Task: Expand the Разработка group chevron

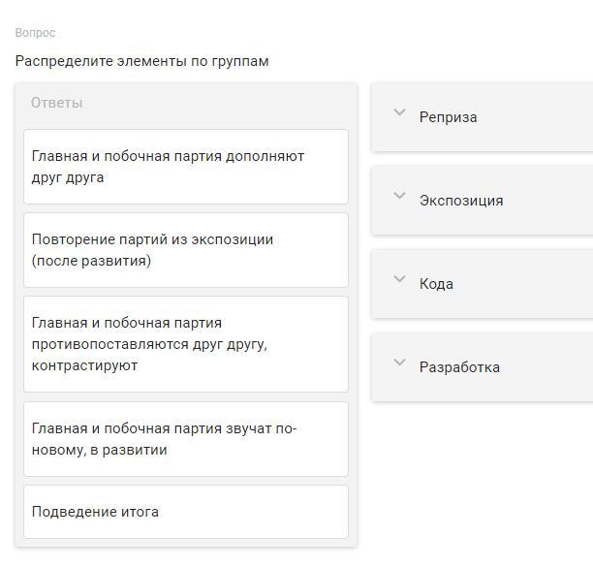Action: [x=398, y=363]
